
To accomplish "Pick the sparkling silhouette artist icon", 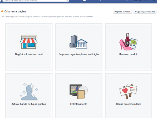I will [29, 92].
